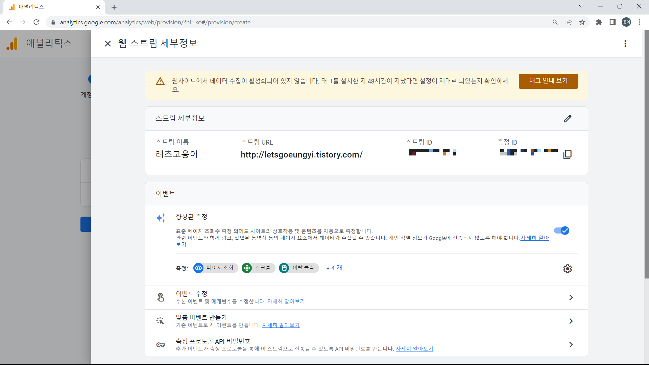Open the Chrome customize menu
Viewport: 649px width, 365px height.
(640, 22)
